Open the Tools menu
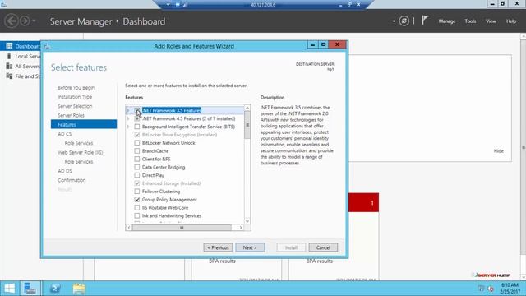 click(x=470, y=21)
